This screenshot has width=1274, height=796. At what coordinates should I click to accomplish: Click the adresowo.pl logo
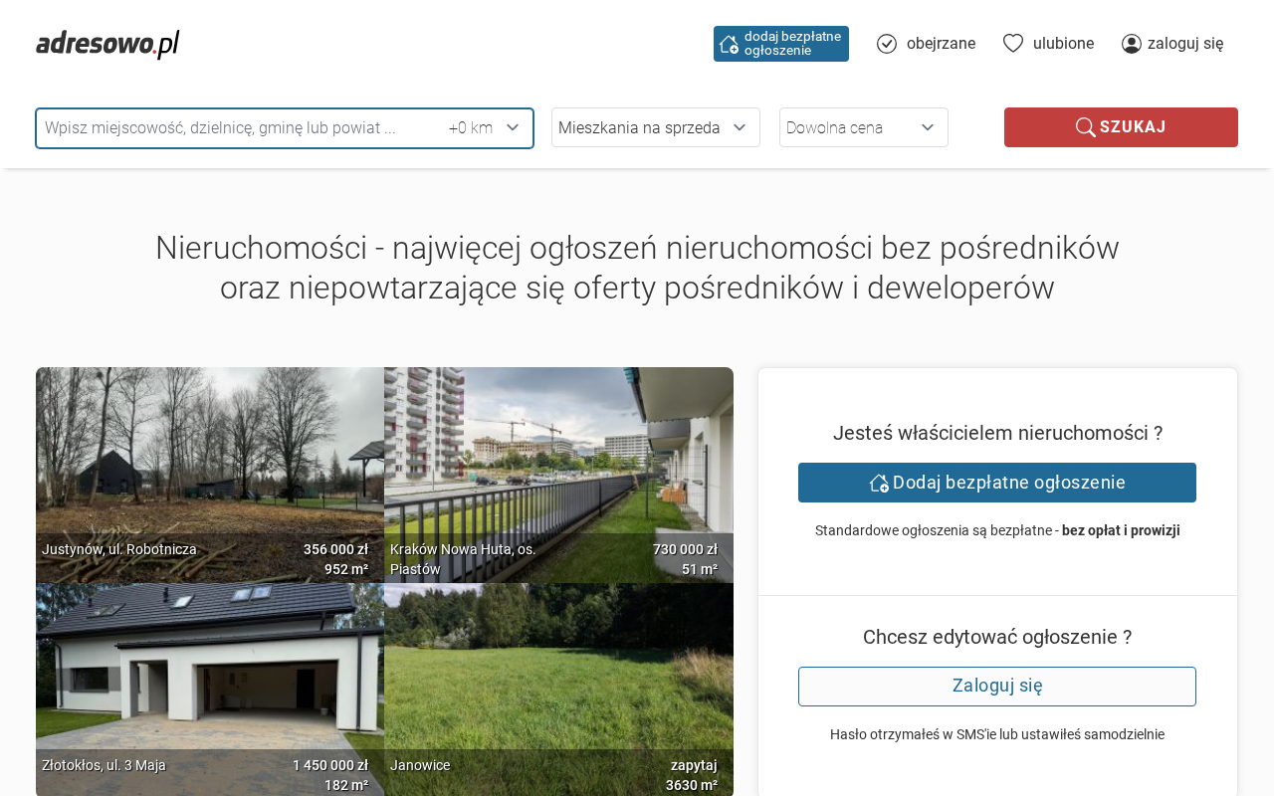coord(107,44)
